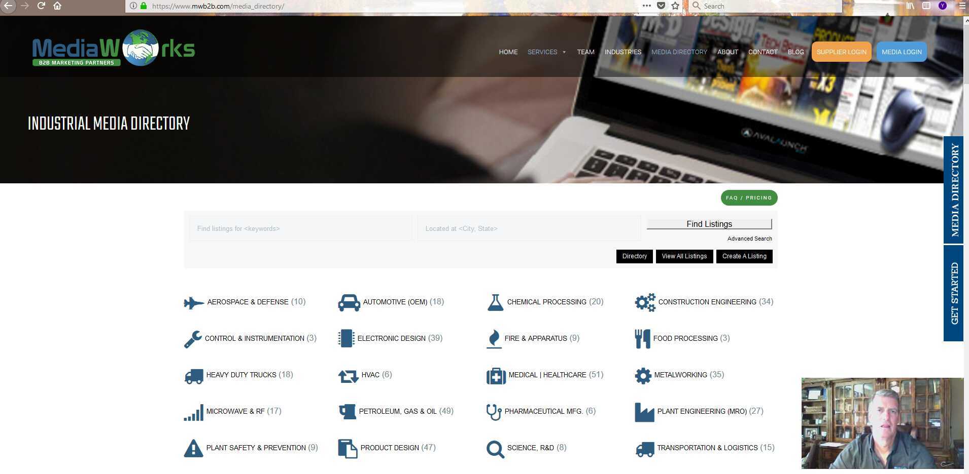Click the Control & Instrumentation wrench icon
969x474 pixels.
coord(193,339)
